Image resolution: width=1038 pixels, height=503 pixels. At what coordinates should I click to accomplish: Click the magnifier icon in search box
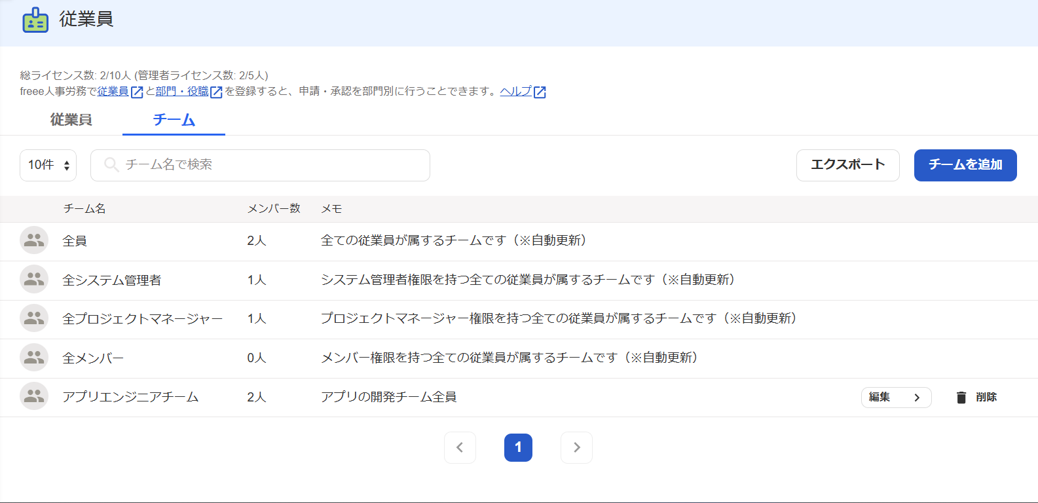[111, 164]
